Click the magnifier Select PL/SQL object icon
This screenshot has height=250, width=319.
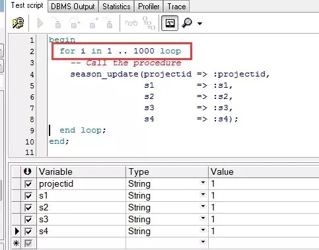(x=187, y=22)
